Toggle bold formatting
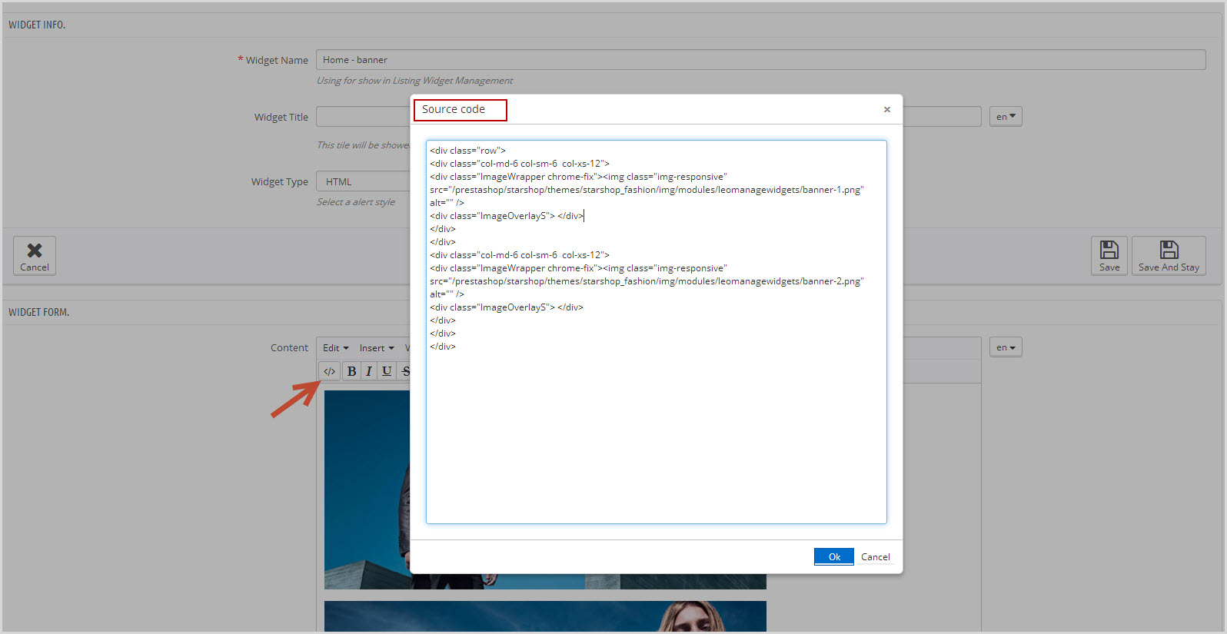This screenshot has height=634, width=1227. click(x=351, y=371)
